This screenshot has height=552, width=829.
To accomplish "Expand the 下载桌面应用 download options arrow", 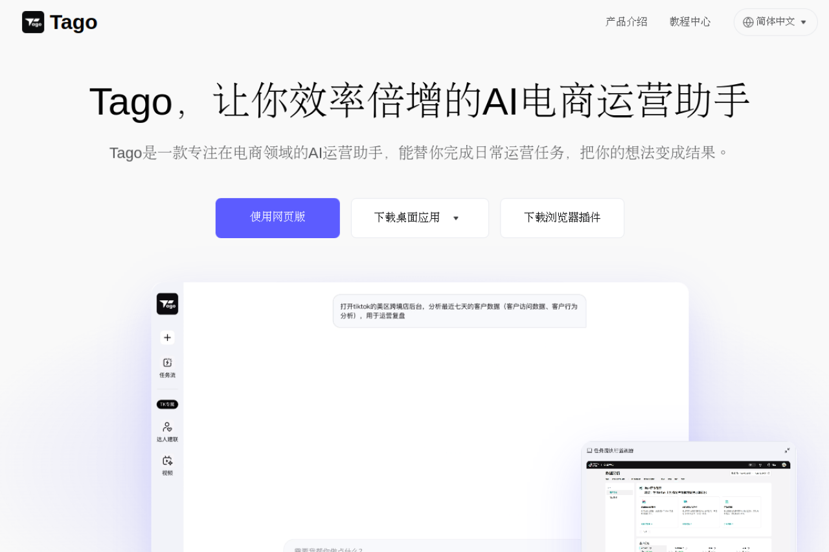I will click(457, 218).
